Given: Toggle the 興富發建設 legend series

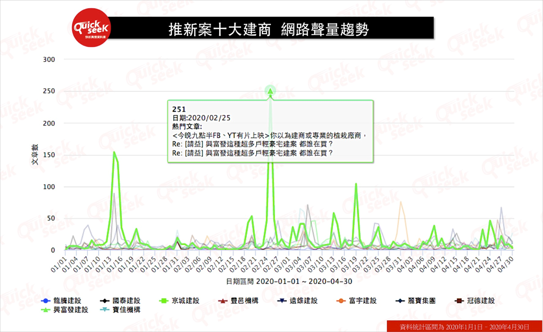Looking at the screenshot, I should click(64, 310).
